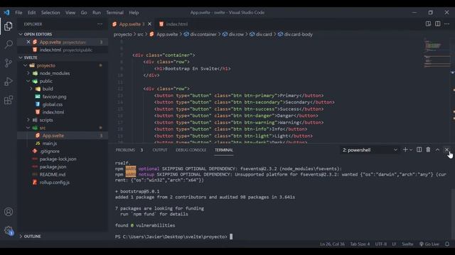Open global.css in the file tree
This screenshot has height=255, width=455.
click(x=53, y=104)
